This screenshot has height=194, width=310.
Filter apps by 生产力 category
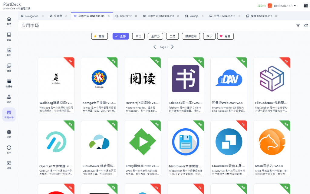click(156, 36)
